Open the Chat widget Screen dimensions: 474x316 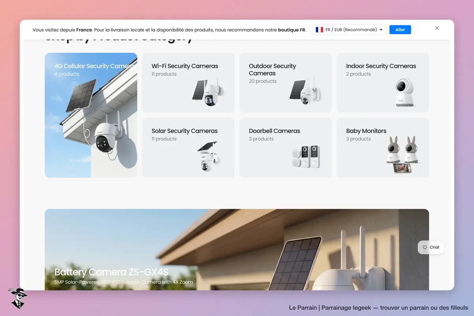pos(431,247)
